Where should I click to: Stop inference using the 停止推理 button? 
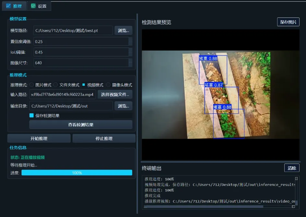pos(104,138)
